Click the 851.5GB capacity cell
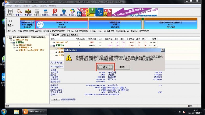The width and height of the screenshot is (205, 115). (x=153, y=46)
